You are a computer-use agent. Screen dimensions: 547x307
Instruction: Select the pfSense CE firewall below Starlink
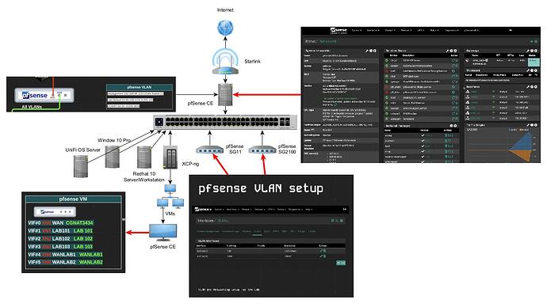(x=225, y=94)
